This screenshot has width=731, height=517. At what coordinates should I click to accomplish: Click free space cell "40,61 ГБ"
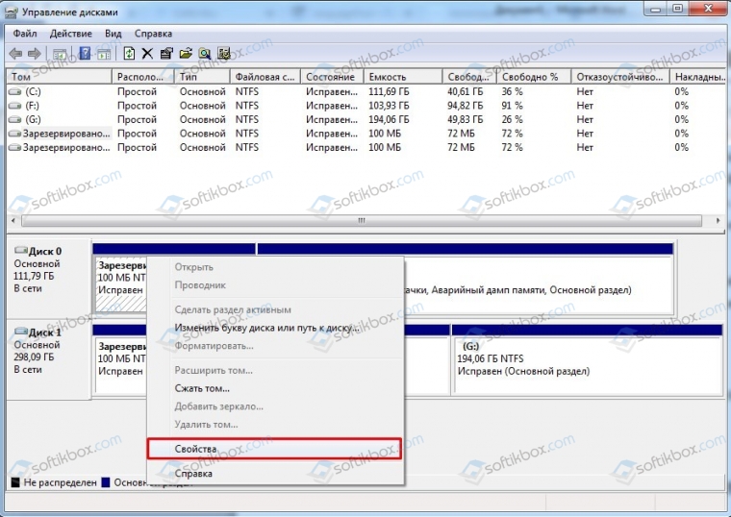[x=466, y=91]
